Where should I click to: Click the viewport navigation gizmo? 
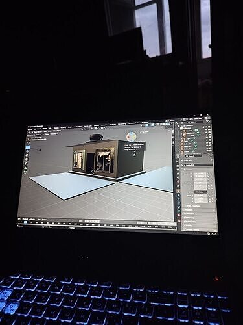click(x=131, y=136)
